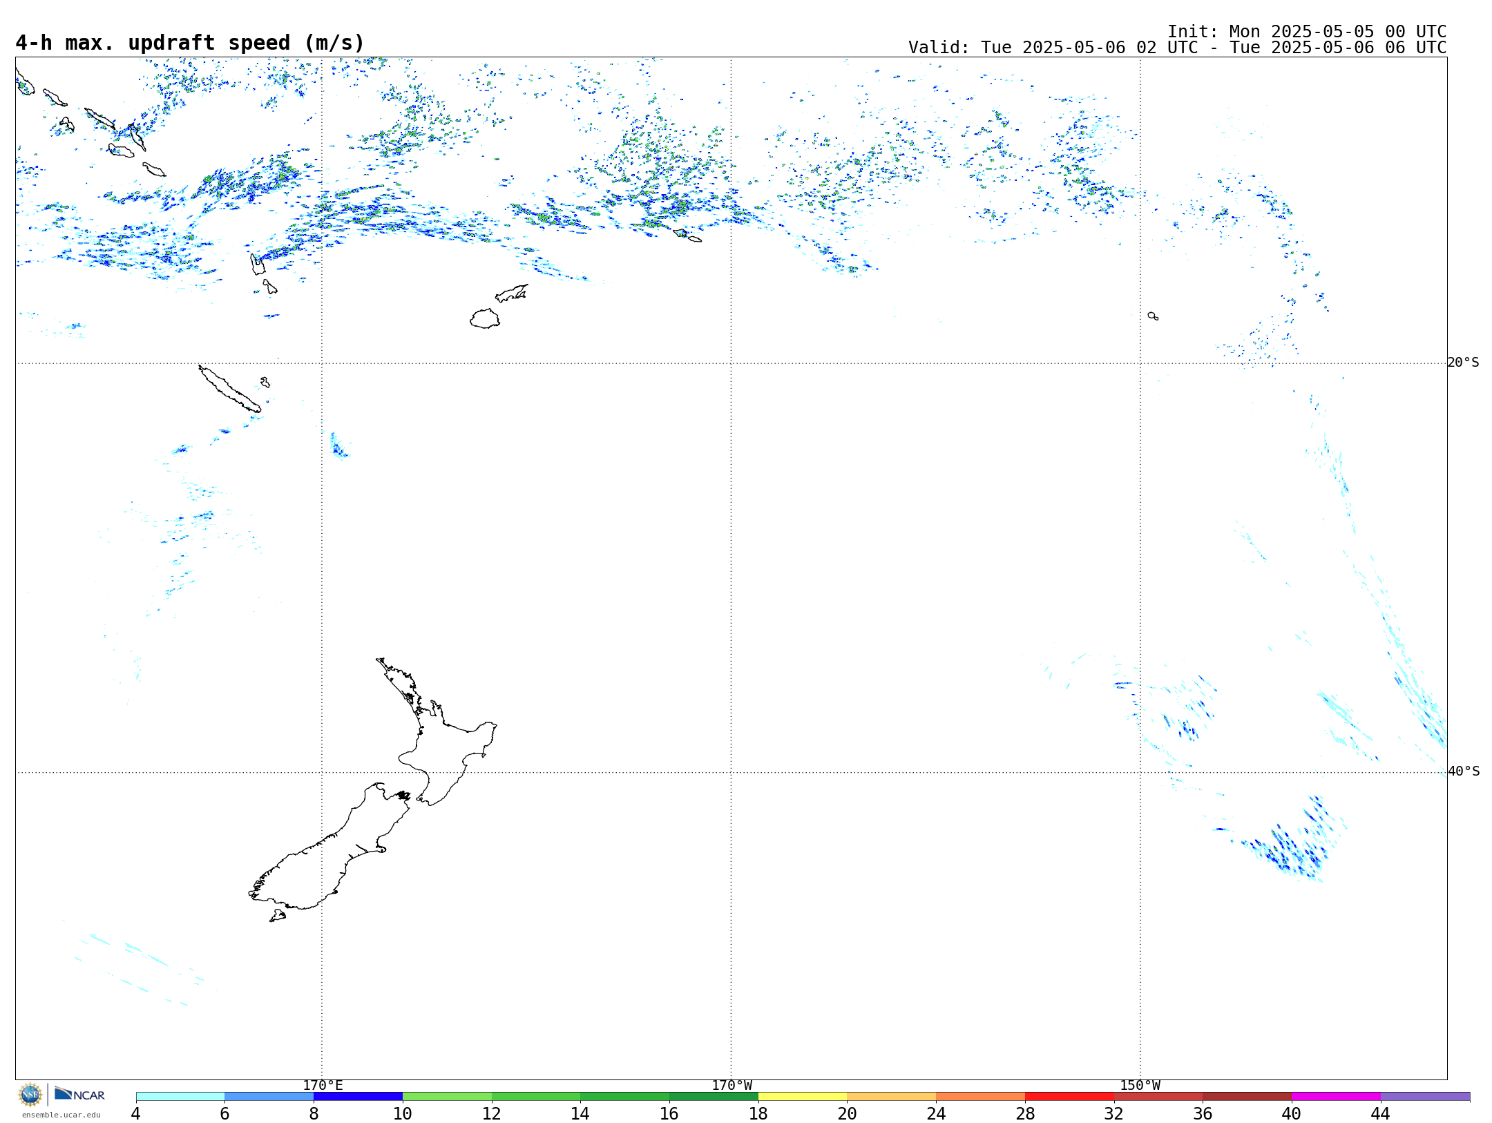
Task: Pick the dark green 16–18 colorbar swatch
Action: [x=714, y=1096]
